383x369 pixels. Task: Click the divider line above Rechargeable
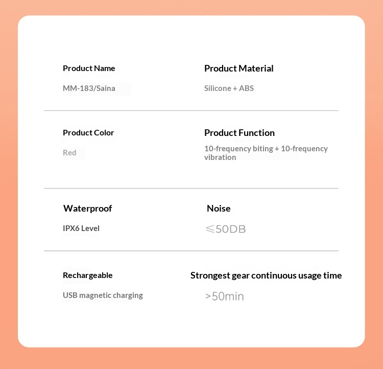(x=192, y=250)
